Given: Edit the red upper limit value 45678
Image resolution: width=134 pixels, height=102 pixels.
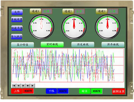Looking at the screenshot, I should click(28, 91).
